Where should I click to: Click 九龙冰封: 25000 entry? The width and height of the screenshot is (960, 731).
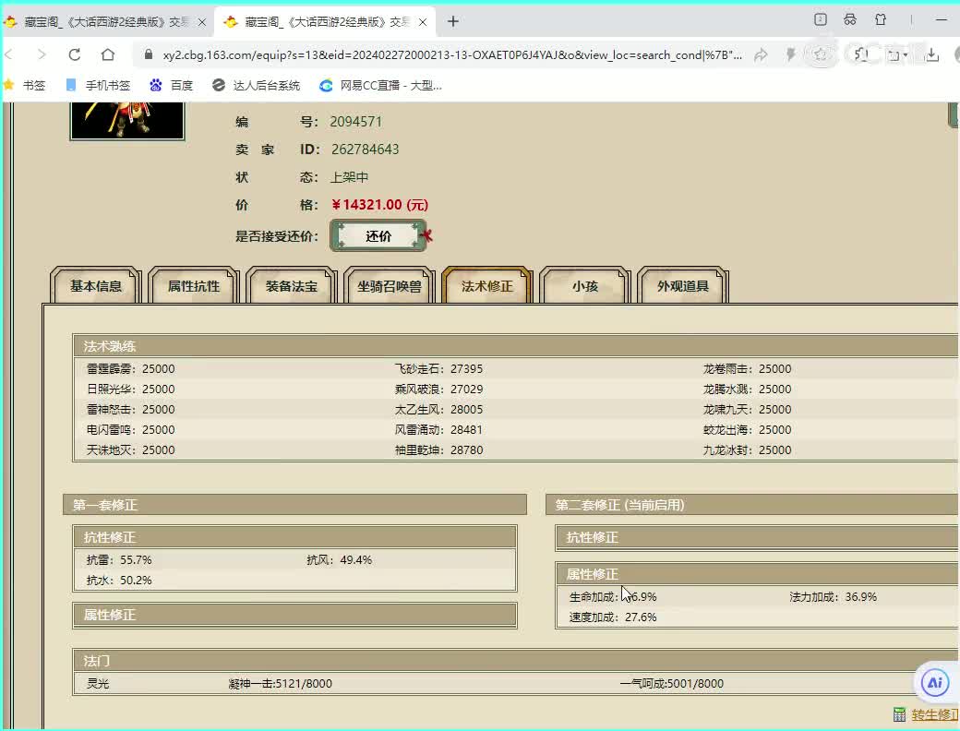click(747, 449)
